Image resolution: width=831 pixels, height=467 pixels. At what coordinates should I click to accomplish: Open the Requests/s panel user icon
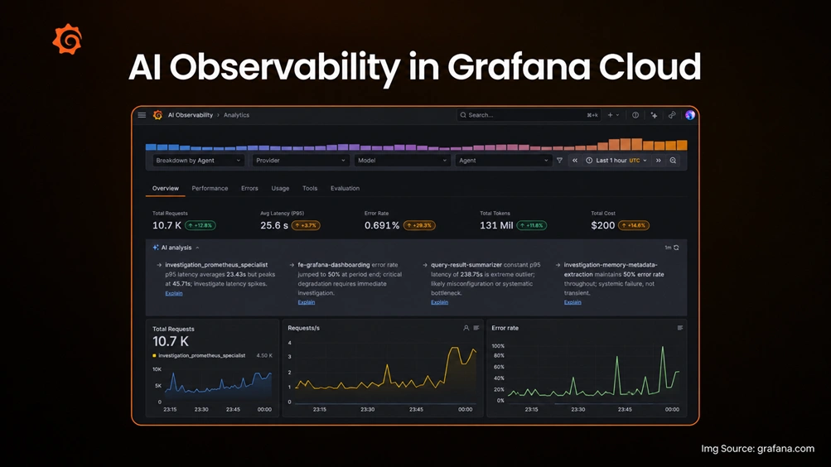(466, 328)
